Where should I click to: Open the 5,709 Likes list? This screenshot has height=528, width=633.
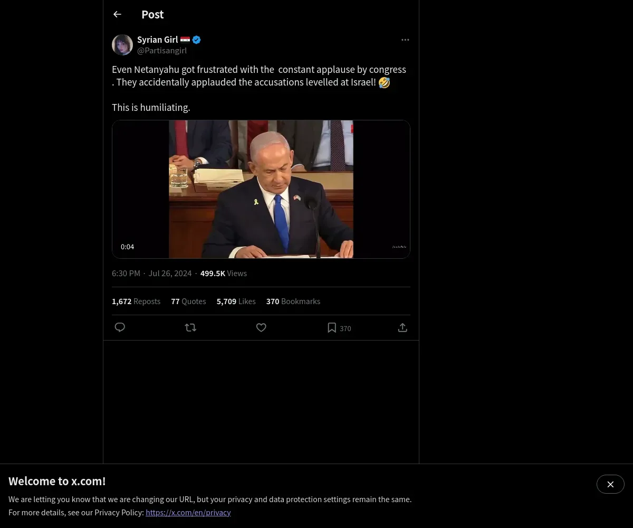[236, 301]
